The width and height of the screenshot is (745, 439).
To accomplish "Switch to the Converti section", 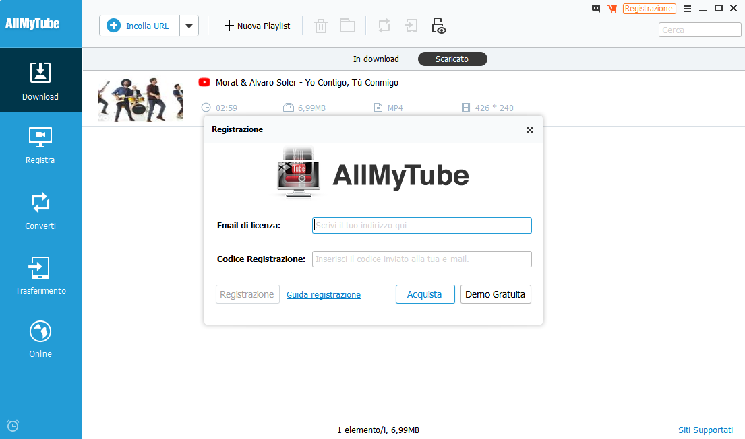I will (x=40, y=211).
